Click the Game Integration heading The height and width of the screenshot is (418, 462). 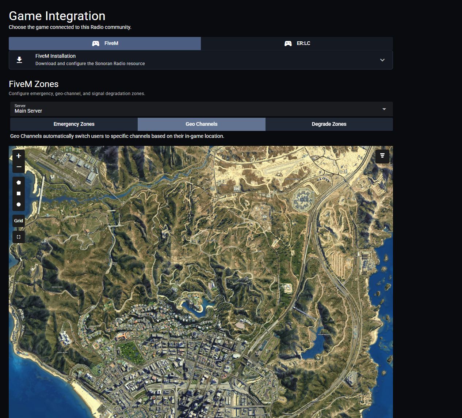pos(57,16)
